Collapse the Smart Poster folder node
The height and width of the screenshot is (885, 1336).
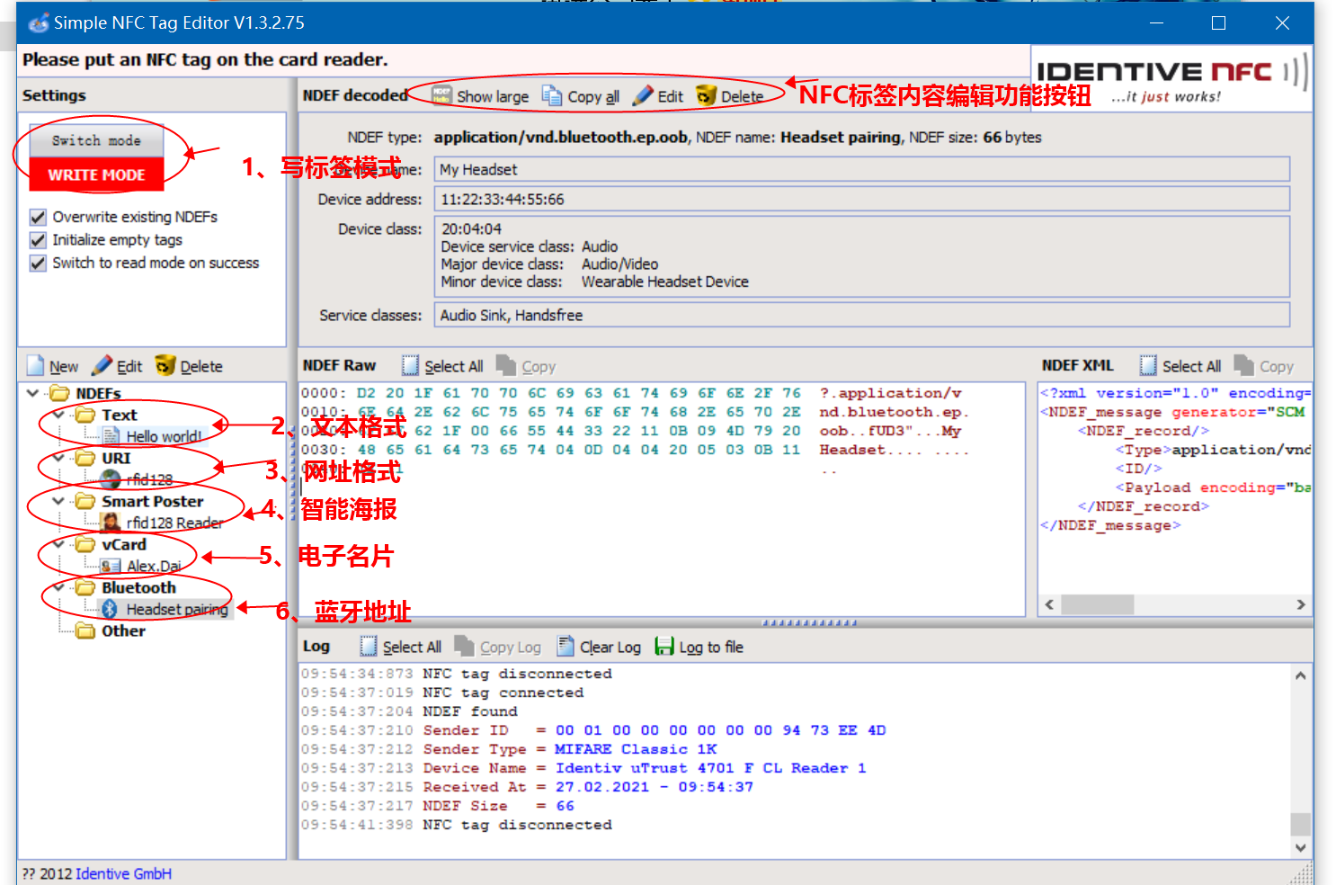coord(58,501)
